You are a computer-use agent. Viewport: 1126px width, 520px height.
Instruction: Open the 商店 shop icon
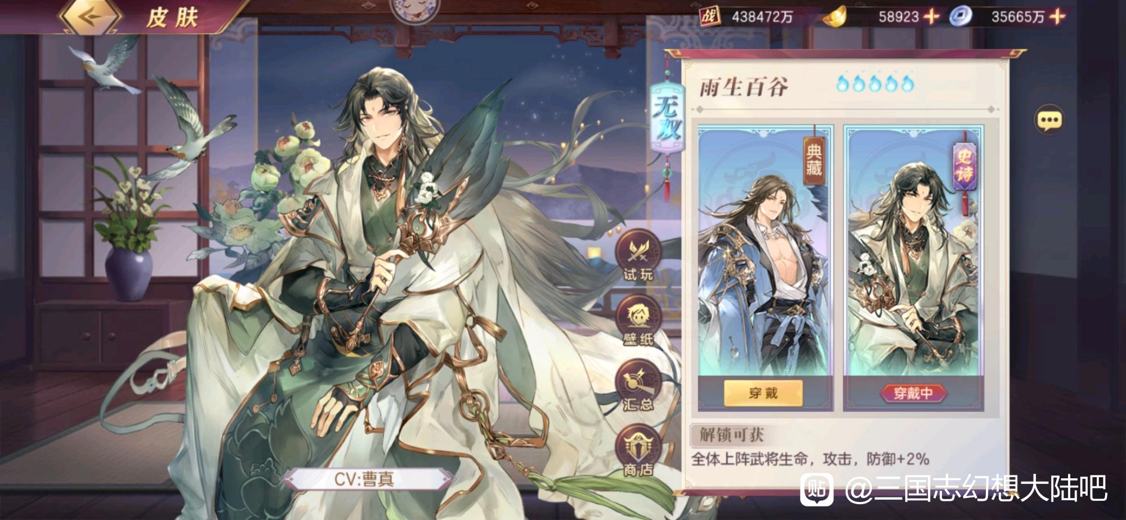638,451
